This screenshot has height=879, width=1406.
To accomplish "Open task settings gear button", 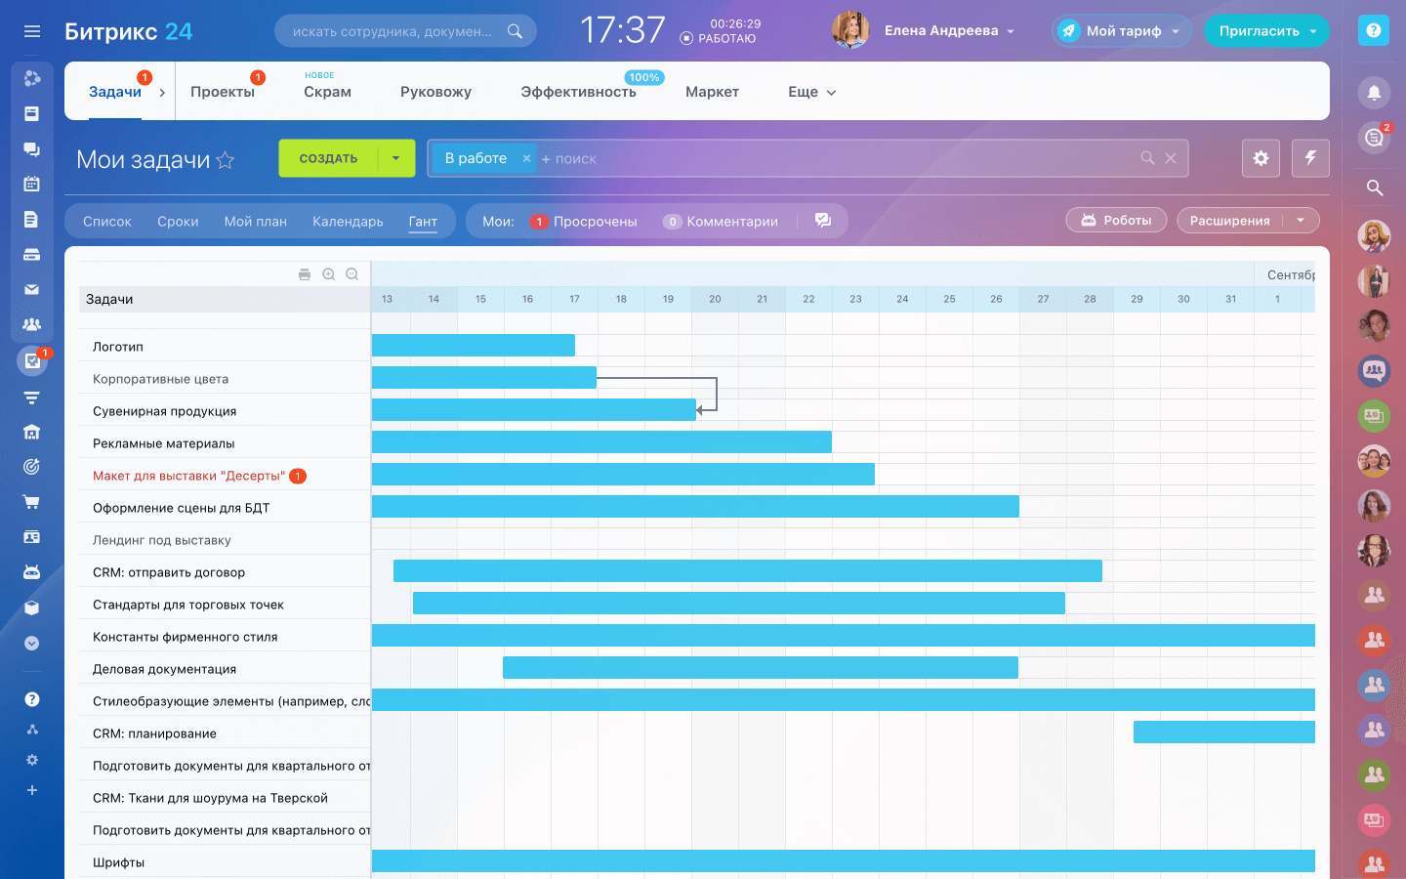I will tap(1261, 158).
